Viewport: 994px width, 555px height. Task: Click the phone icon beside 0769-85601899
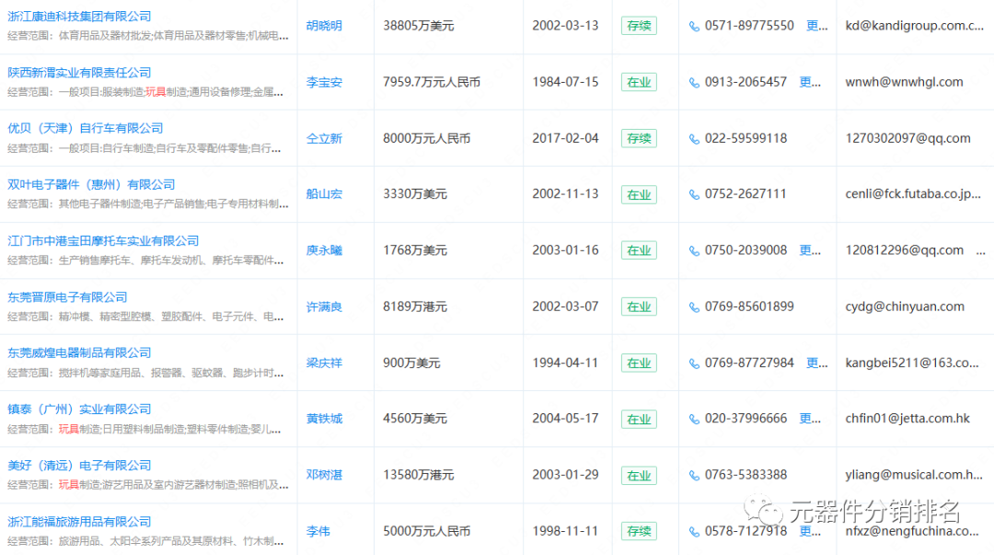point(694,307)
